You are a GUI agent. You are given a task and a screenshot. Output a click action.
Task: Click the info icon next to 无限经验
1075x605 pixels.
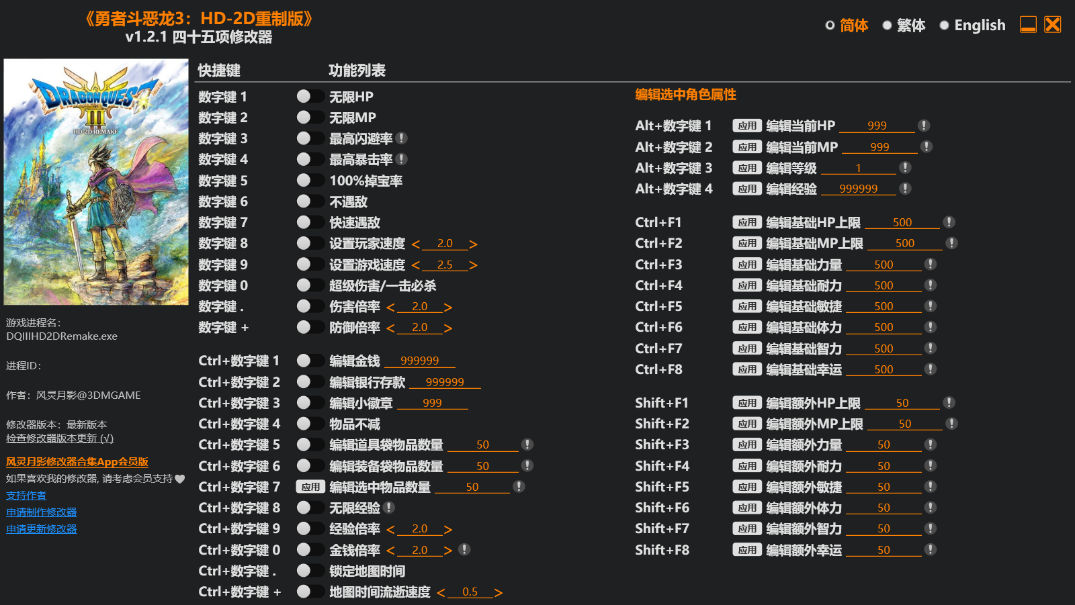tap(389, 508)
